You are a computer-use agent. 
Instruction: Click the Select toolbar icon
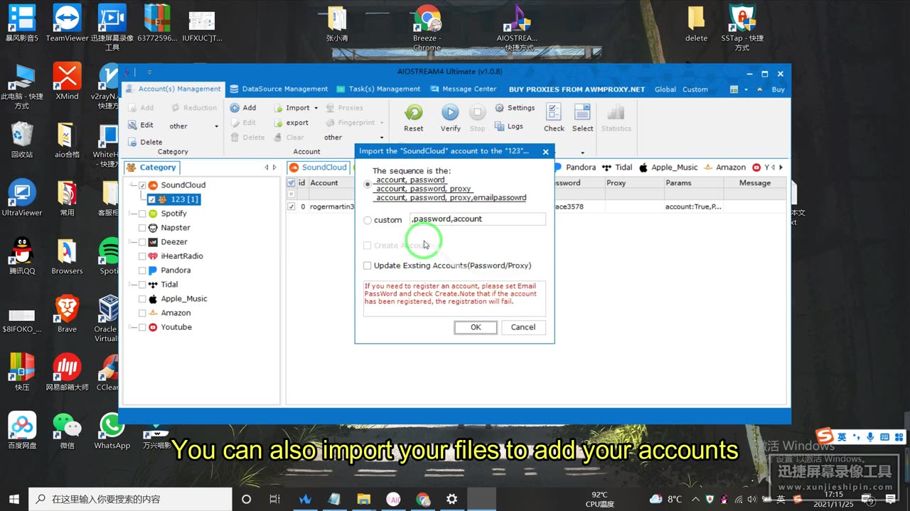582,117
